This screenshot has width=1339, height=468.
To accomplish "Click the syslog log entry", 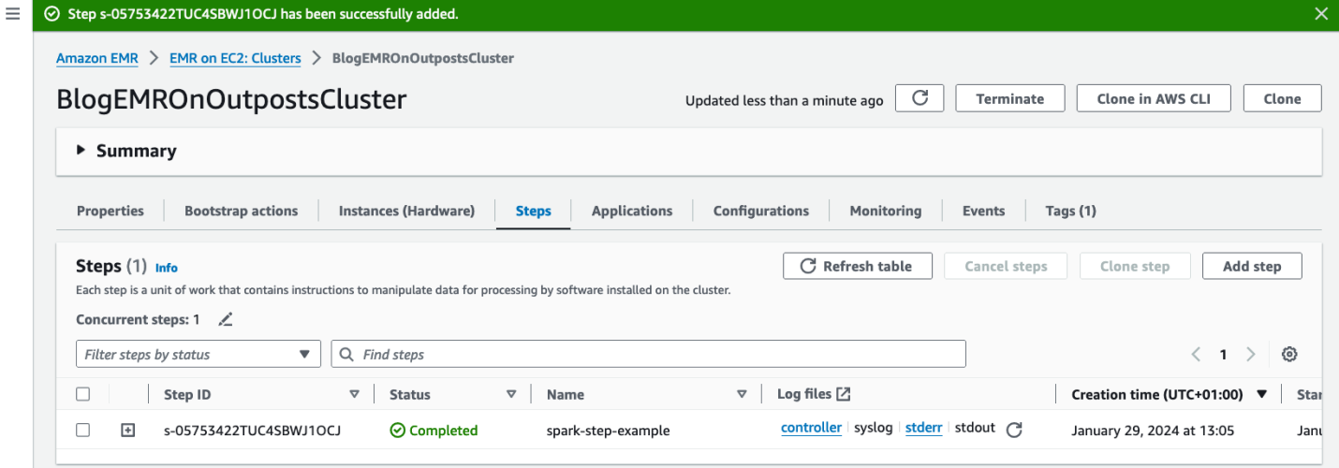I will (874, 428).
